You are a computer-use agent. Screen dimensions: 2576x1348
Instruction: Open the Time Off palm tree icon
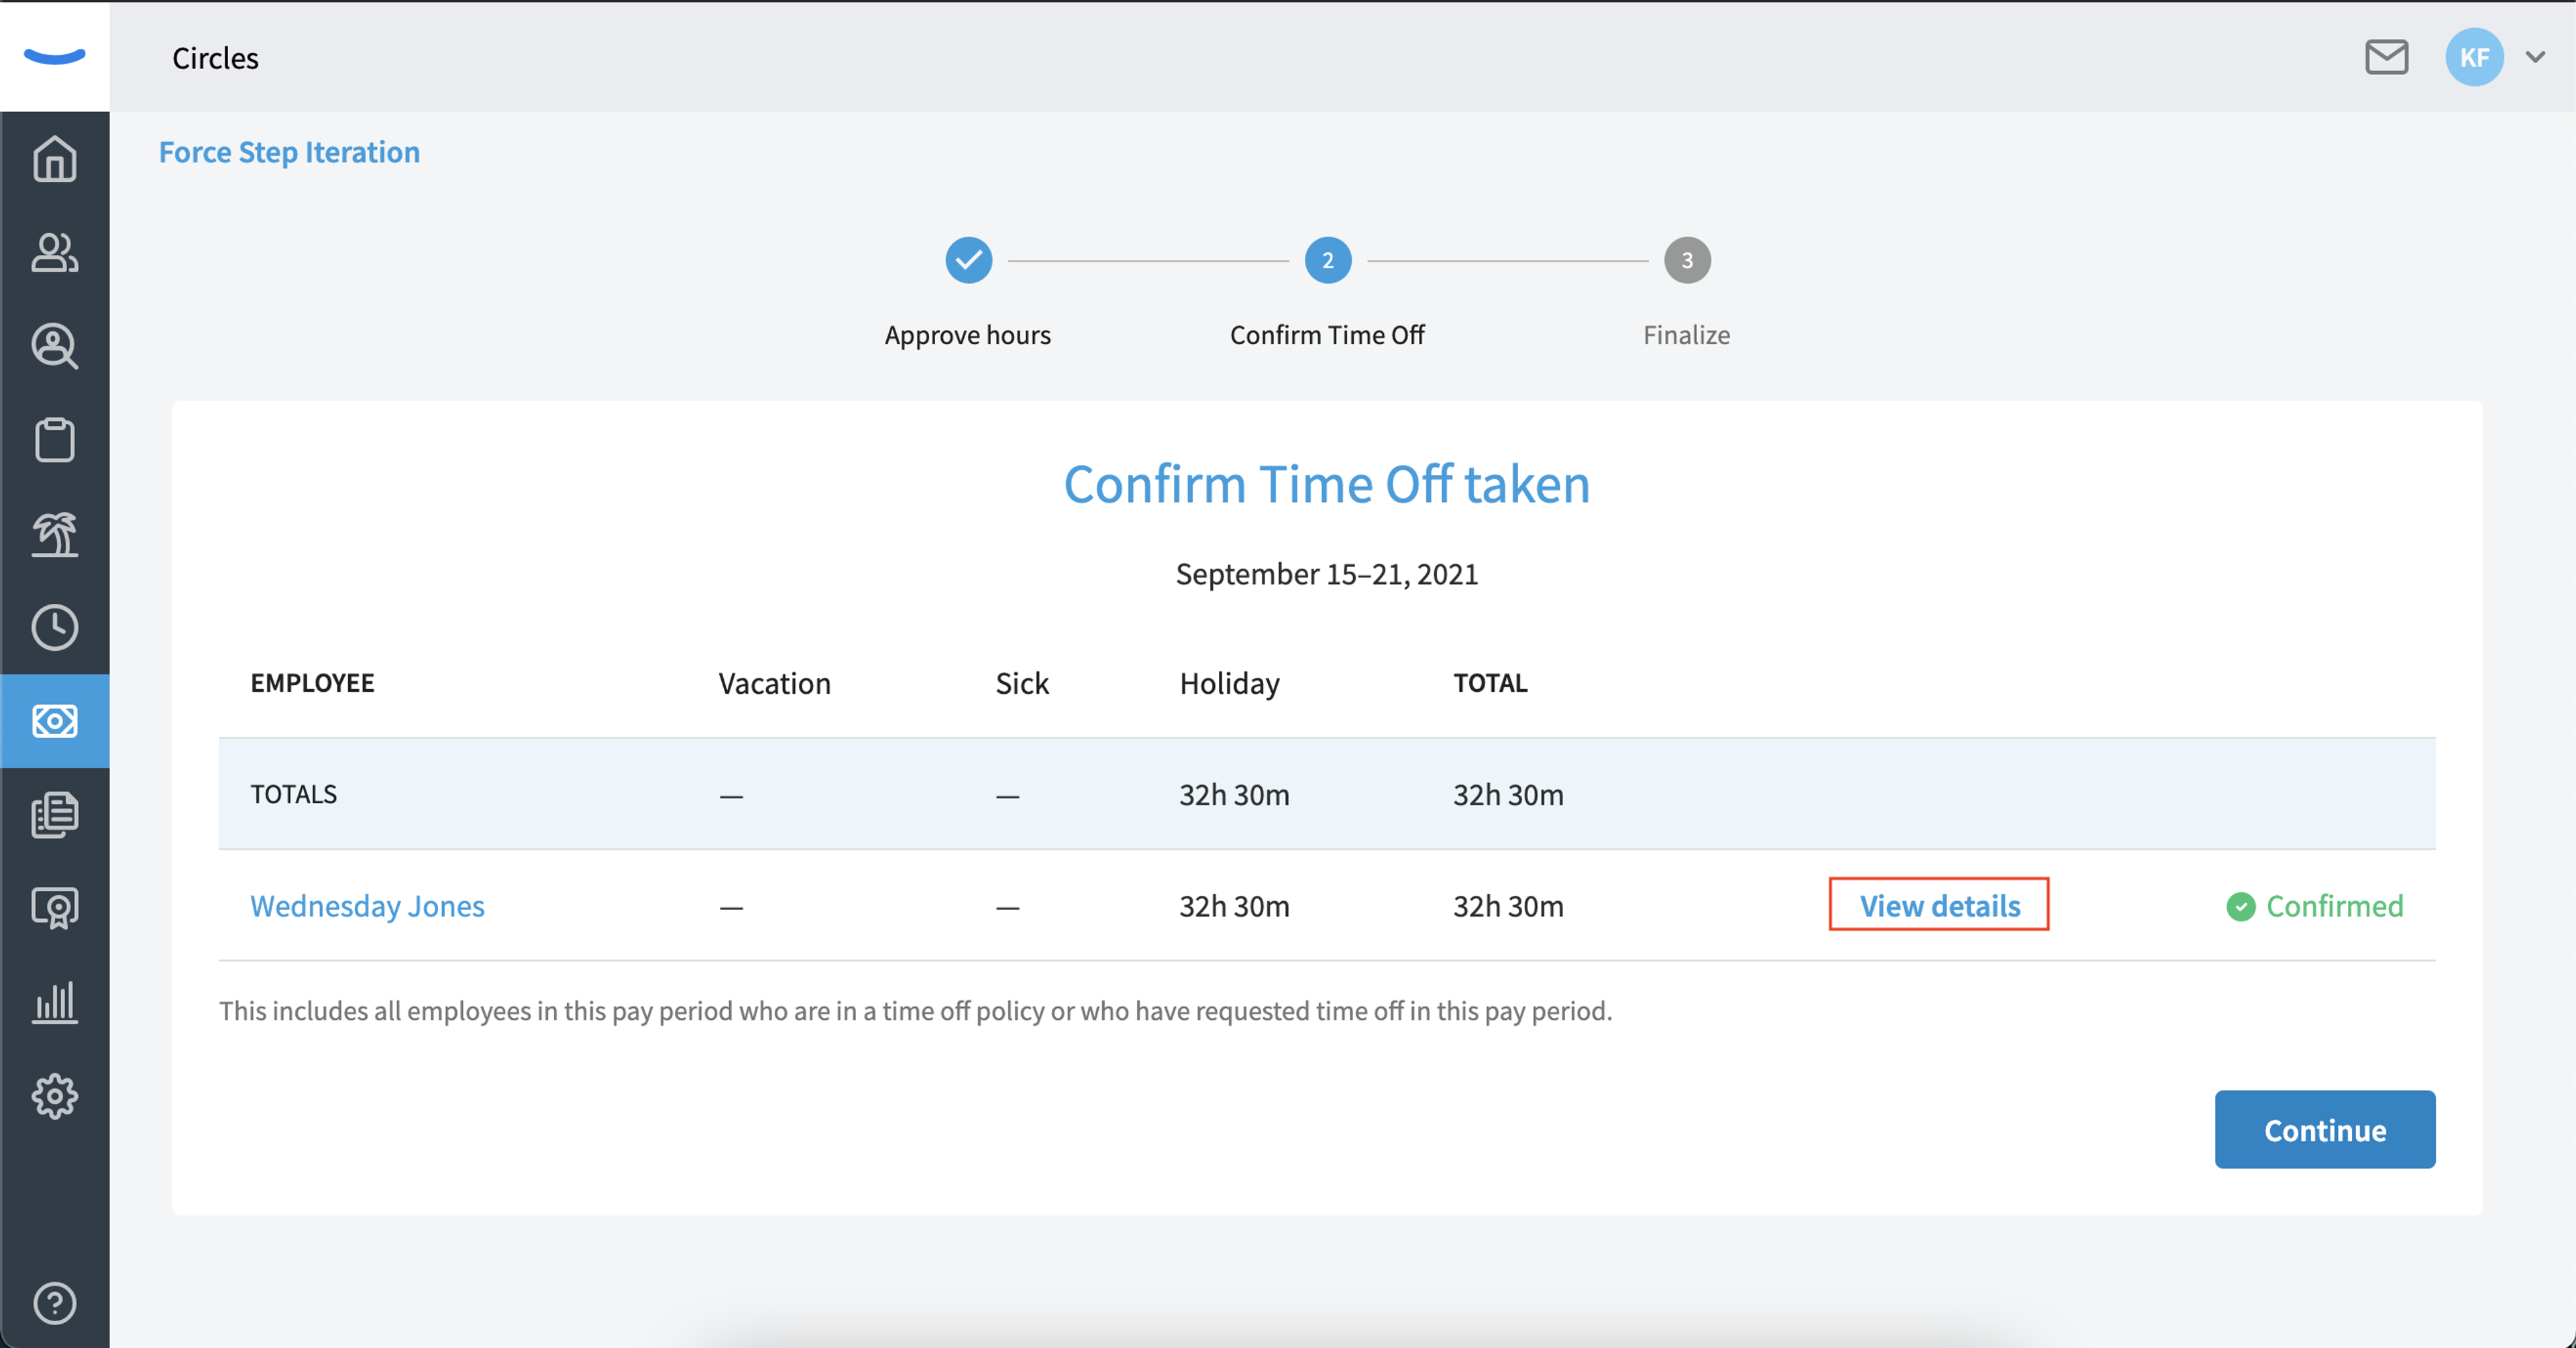point(54,534)
